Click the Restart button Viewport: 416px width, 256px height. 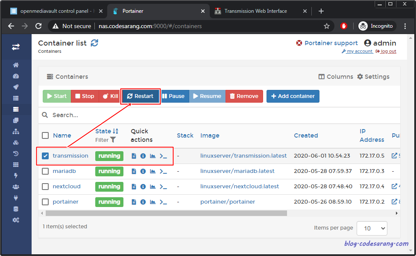coord(141,96)
